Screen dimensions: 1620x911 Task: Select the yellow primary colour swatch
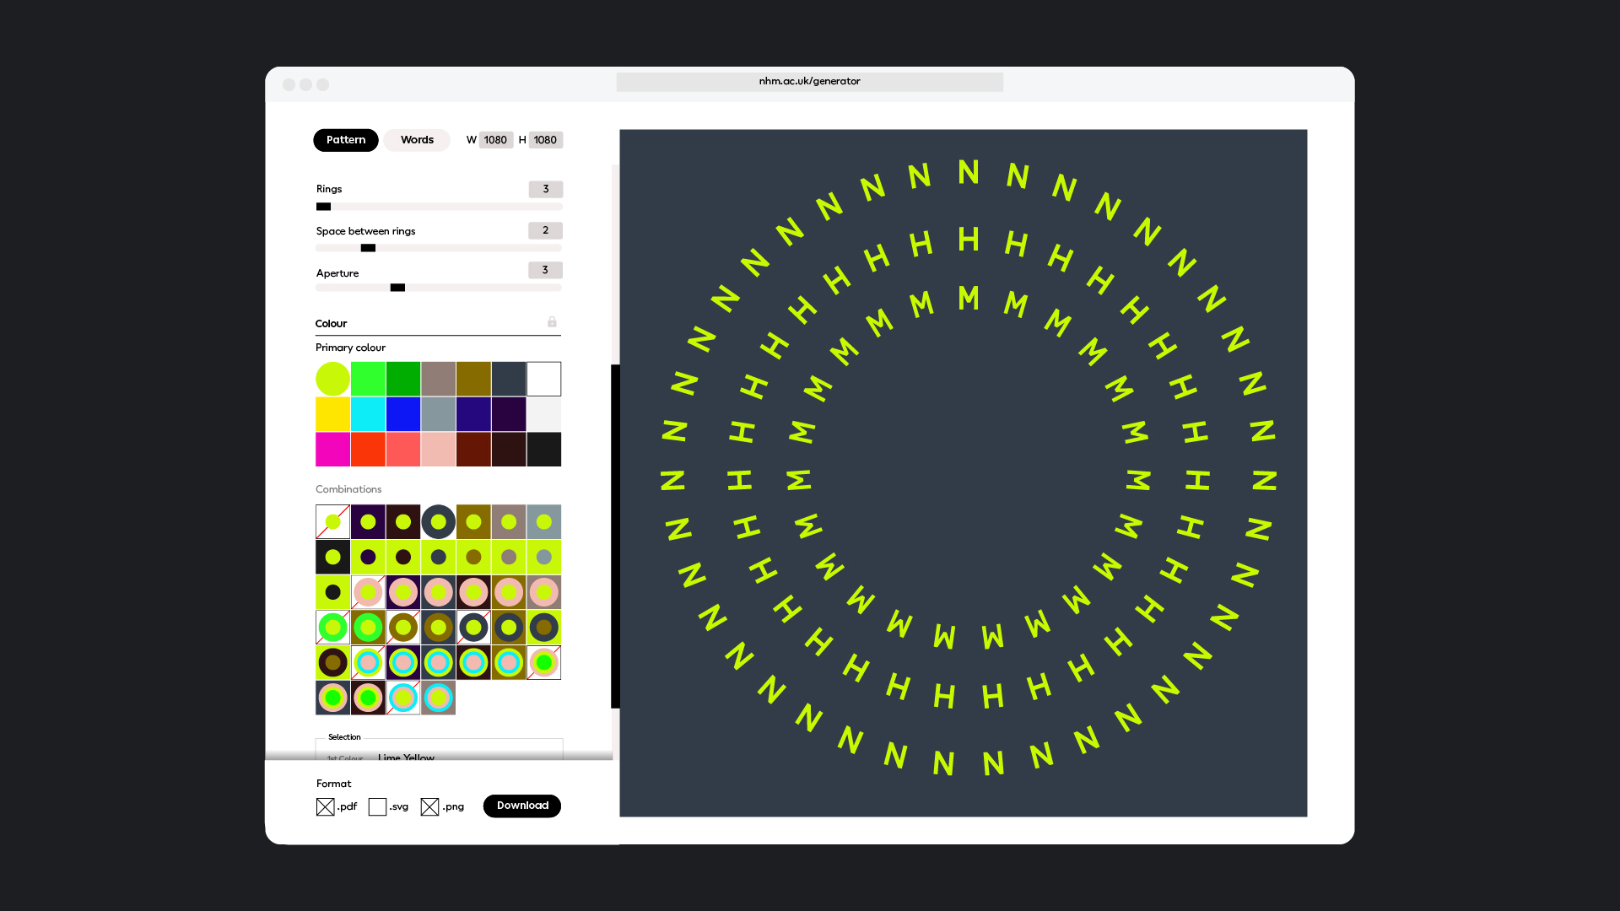332,414
